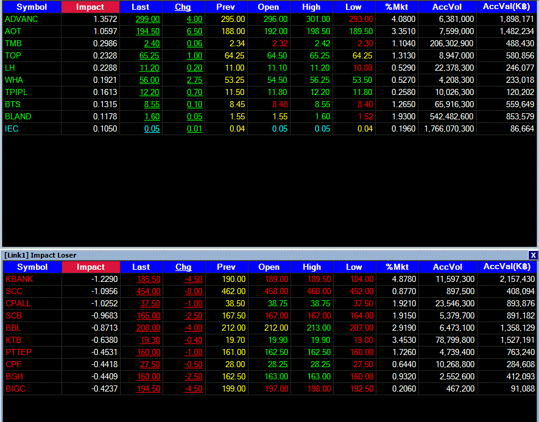Click KBANK impact value -1.2290
Image resolution: width=539 pixels, height=422 pixels.
[105, 279]
